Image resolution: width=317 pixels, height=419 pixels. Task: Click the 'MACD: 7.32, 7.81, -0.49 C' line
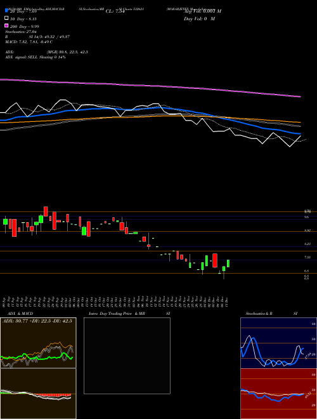[x=29, y=42]
